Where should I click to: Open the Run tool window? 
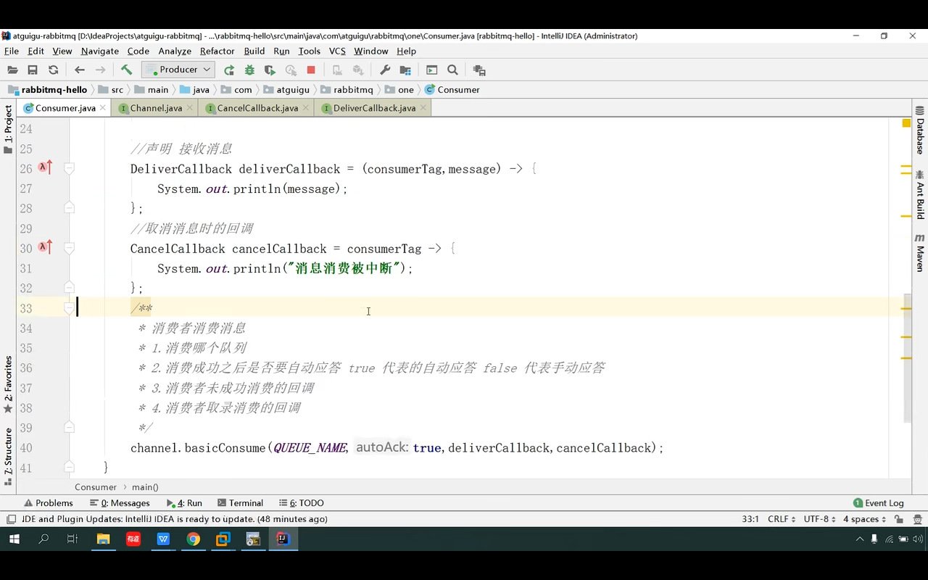click(184, 503)
